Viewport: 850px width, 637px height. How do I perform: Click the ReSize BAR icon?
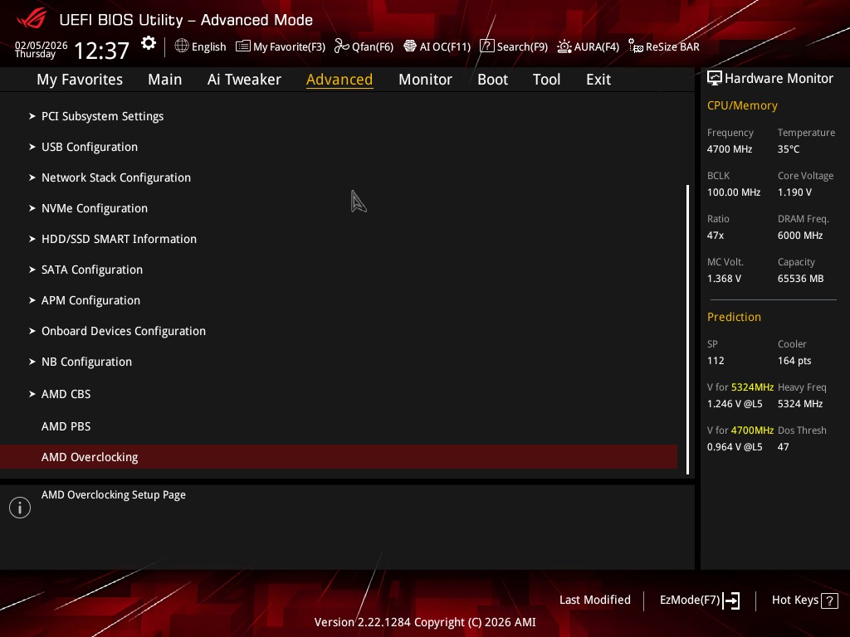[635, 46]
